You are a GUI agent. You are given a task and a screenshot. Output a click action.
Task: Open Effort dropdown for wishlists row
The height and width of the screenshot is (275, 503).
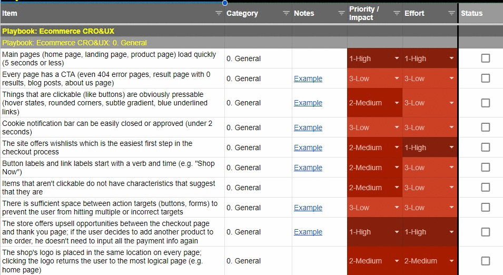coord(452,148)
